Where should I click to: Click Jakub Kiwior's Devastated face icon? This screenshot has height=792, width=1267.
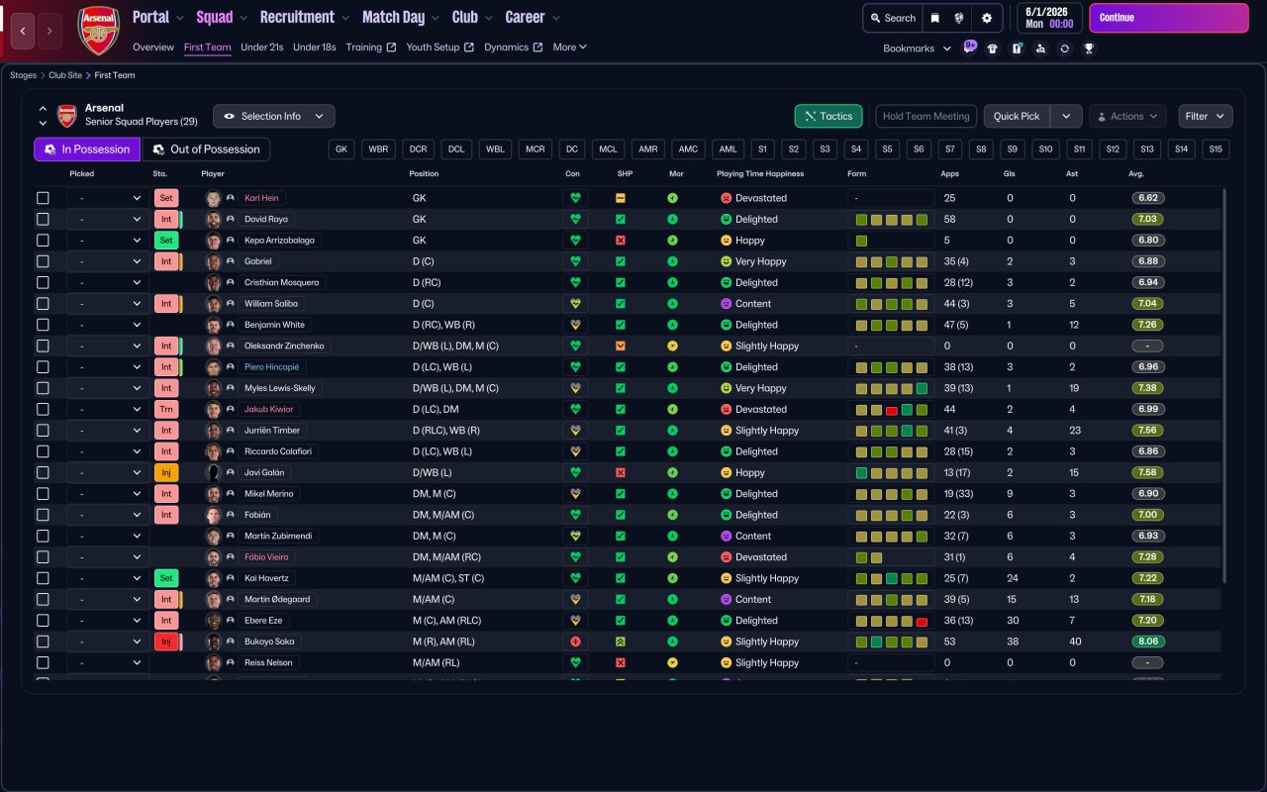pos(726,410)
